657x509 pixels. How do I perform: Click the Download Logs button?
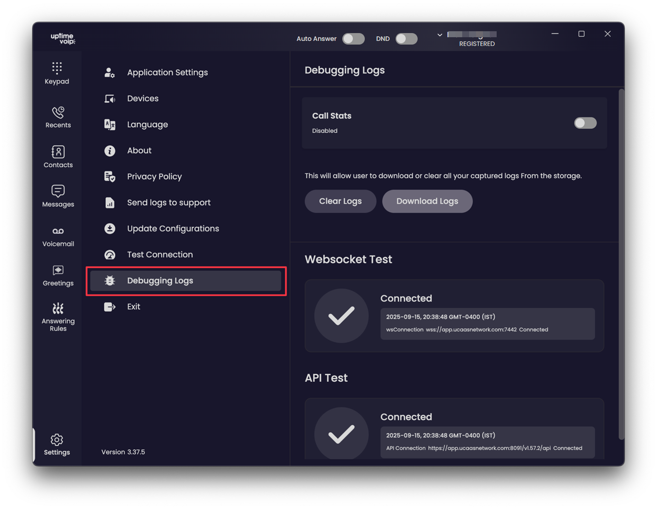tap(427, 201)
